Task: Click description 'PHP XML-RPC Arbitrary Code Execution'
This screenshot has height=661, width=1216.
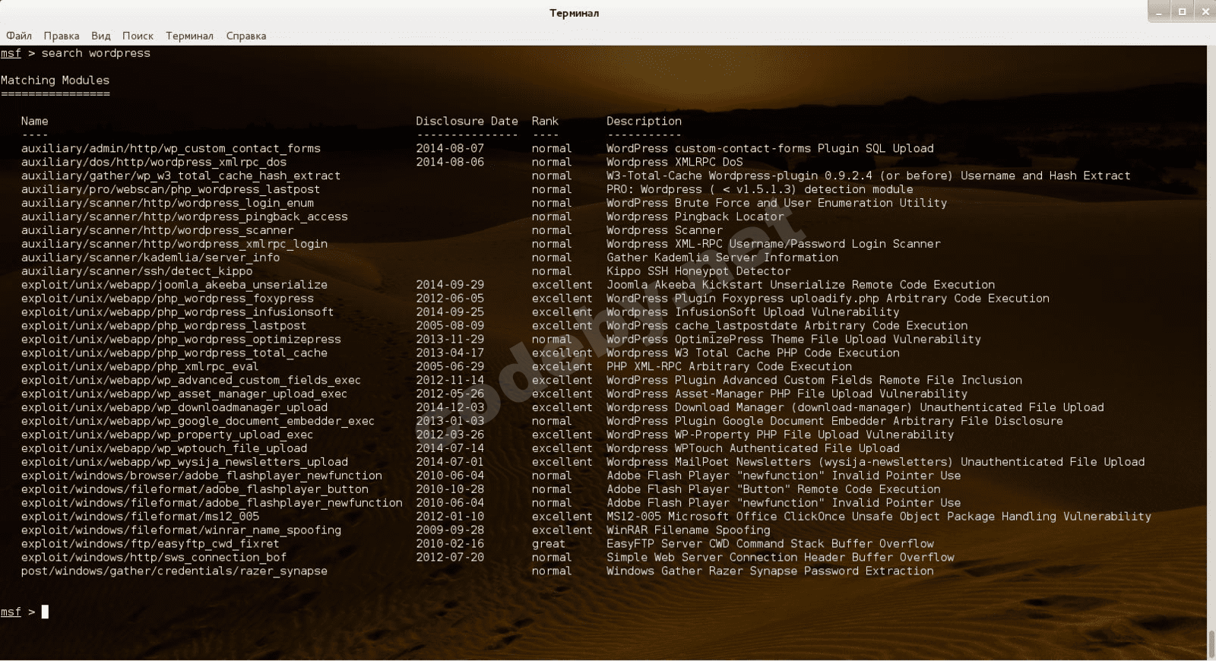Action: 730,368
